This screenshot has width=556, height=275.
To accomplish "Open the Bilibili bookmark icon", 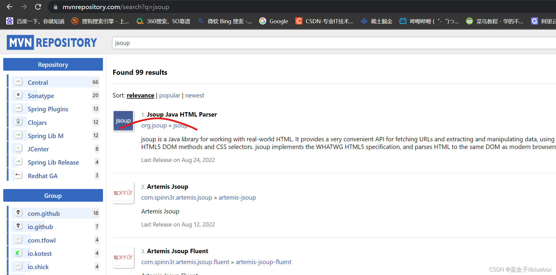I will pyautogui.click(x=403, y=21).
